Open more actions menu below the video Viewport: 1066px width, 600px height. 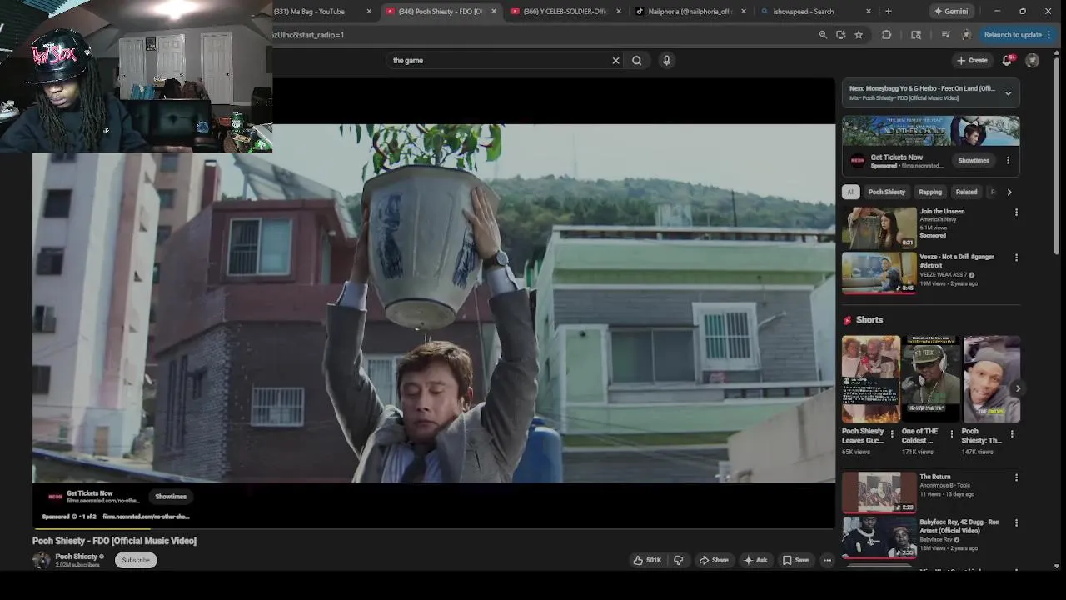(x=827, y=560)
